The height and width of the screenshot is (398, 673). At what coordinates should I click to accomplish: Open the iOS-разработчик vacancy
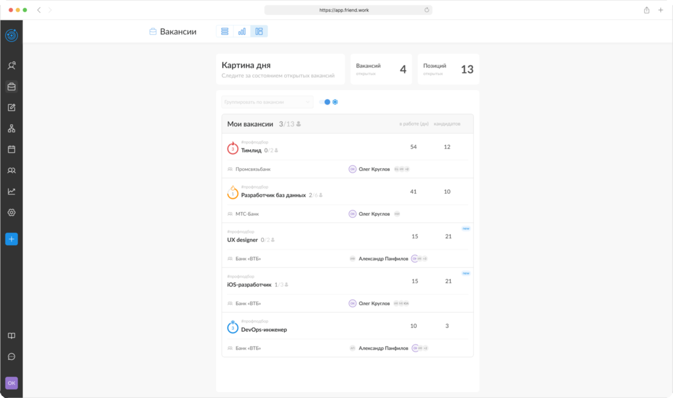[x=249, y=285]
